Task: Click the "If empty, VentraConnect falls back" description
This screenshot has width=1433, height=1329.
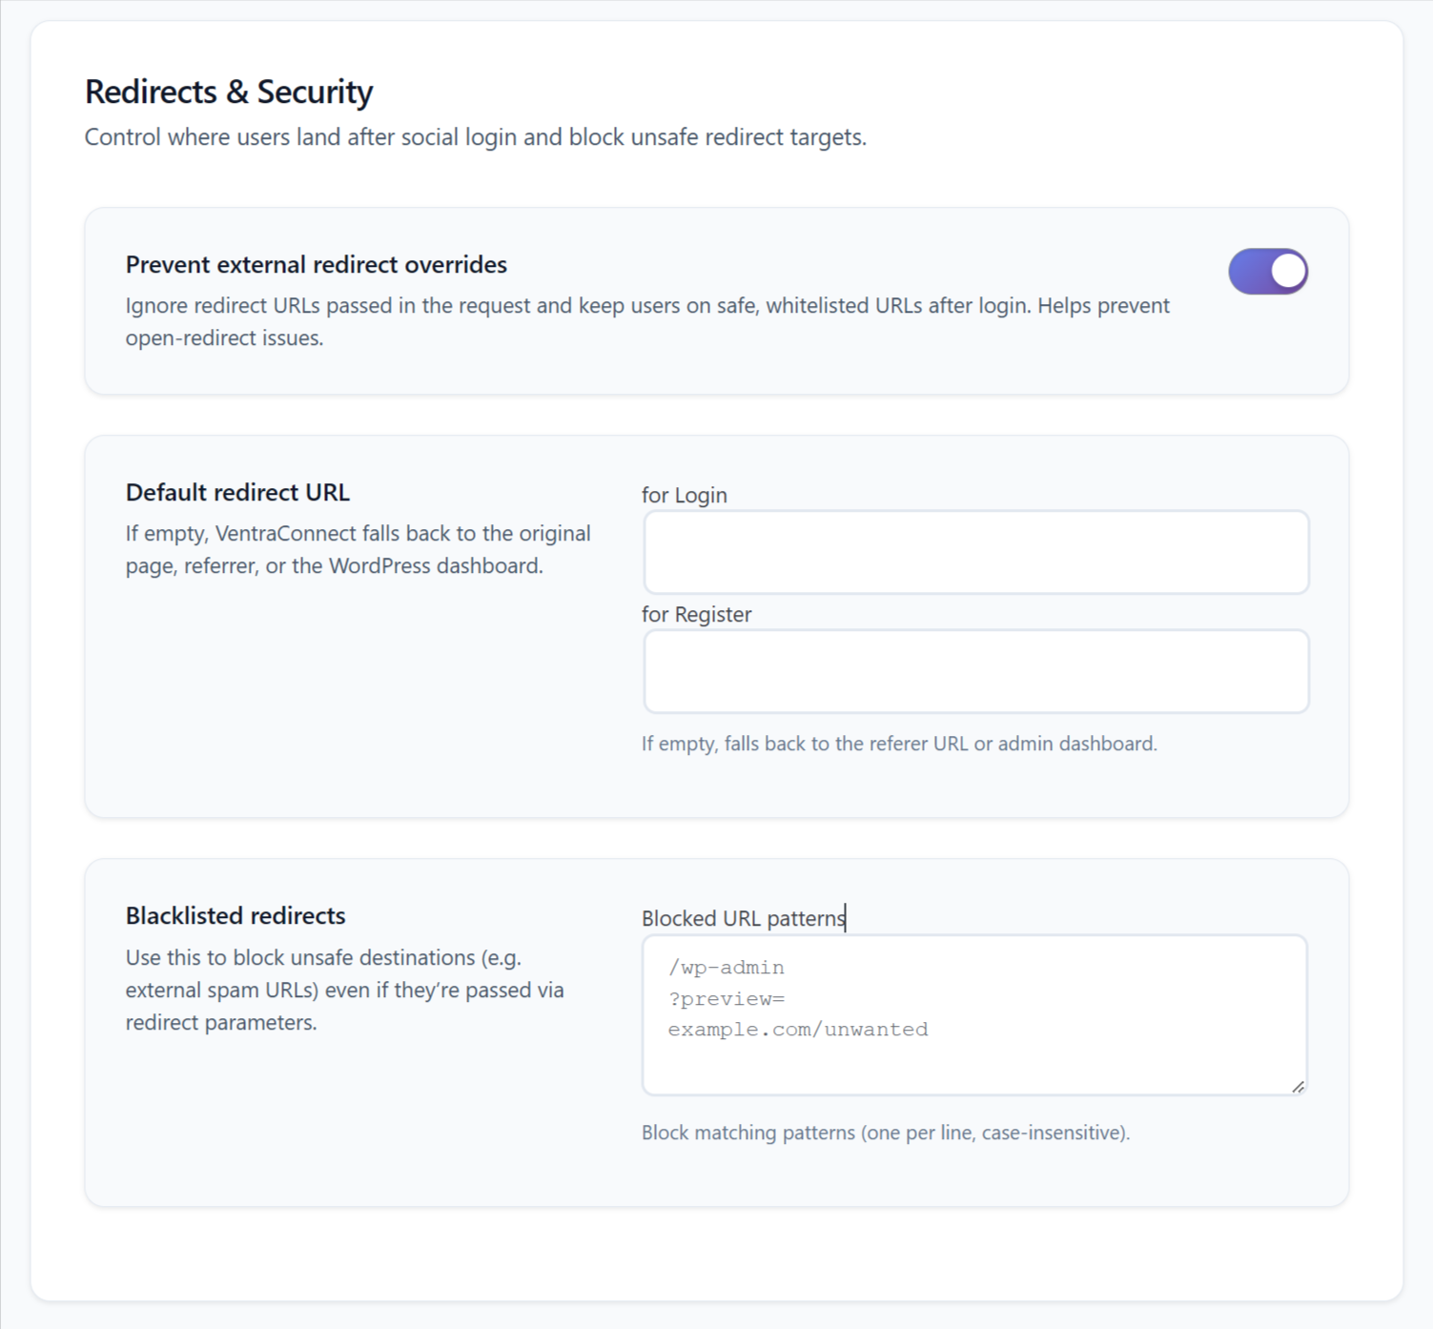Action: coord(358,549)
